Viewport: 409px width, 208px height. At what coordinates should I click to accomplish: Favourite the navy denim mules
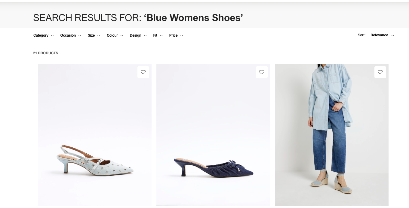click(262, 72)
